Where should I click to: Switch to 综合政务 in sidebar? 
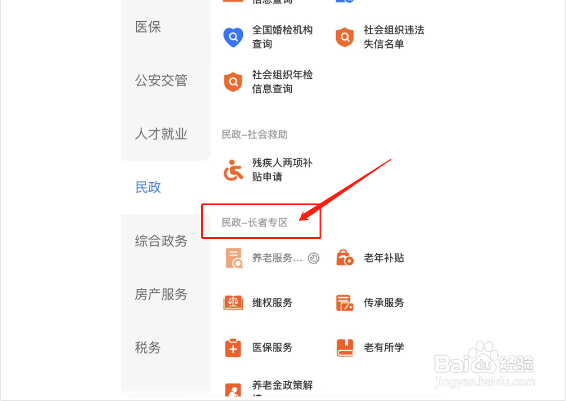pos(161,241)
